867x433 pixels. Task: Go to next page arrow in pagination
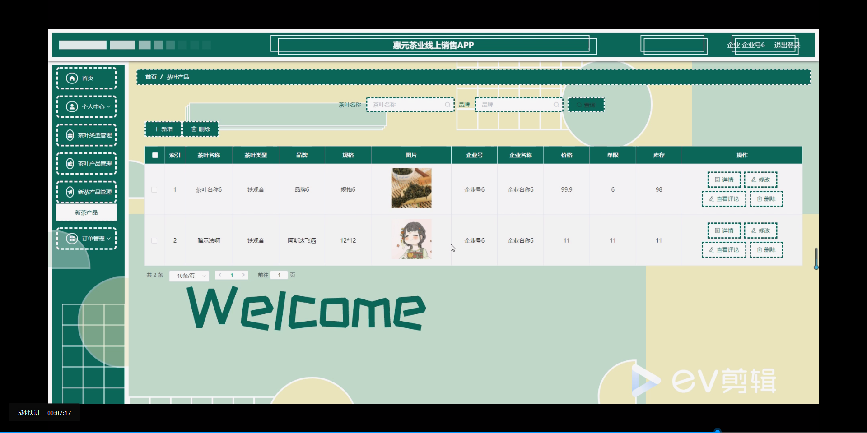(x=243, y=275)
